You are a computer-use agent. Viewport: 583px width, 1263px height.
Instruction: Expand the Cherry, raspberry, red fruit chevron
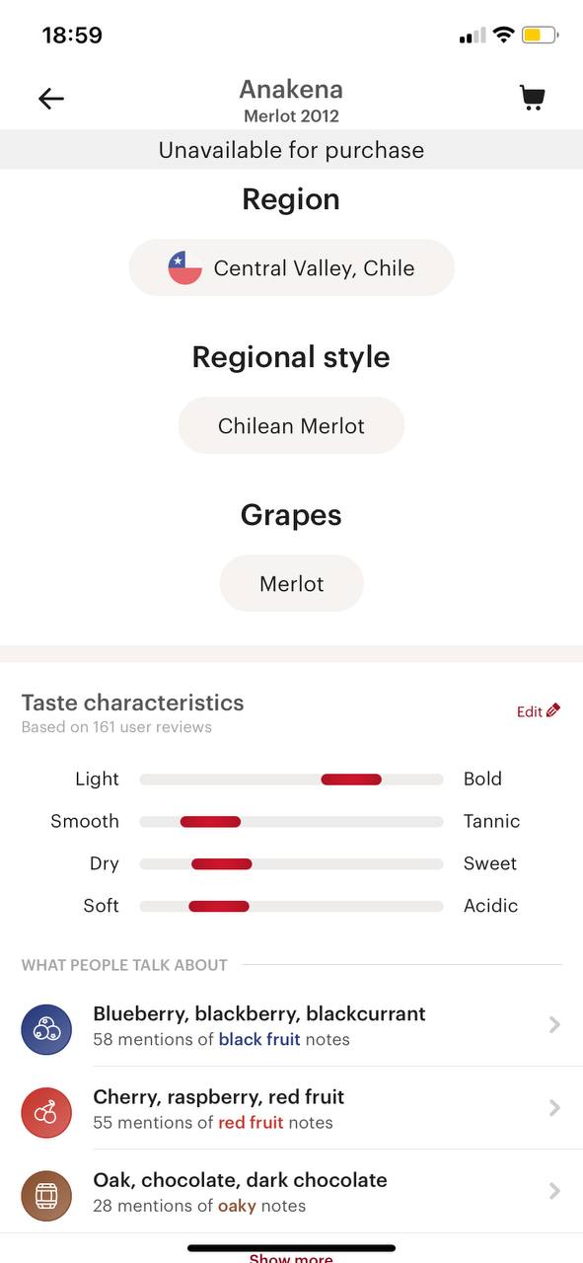tap(554, 1108)
